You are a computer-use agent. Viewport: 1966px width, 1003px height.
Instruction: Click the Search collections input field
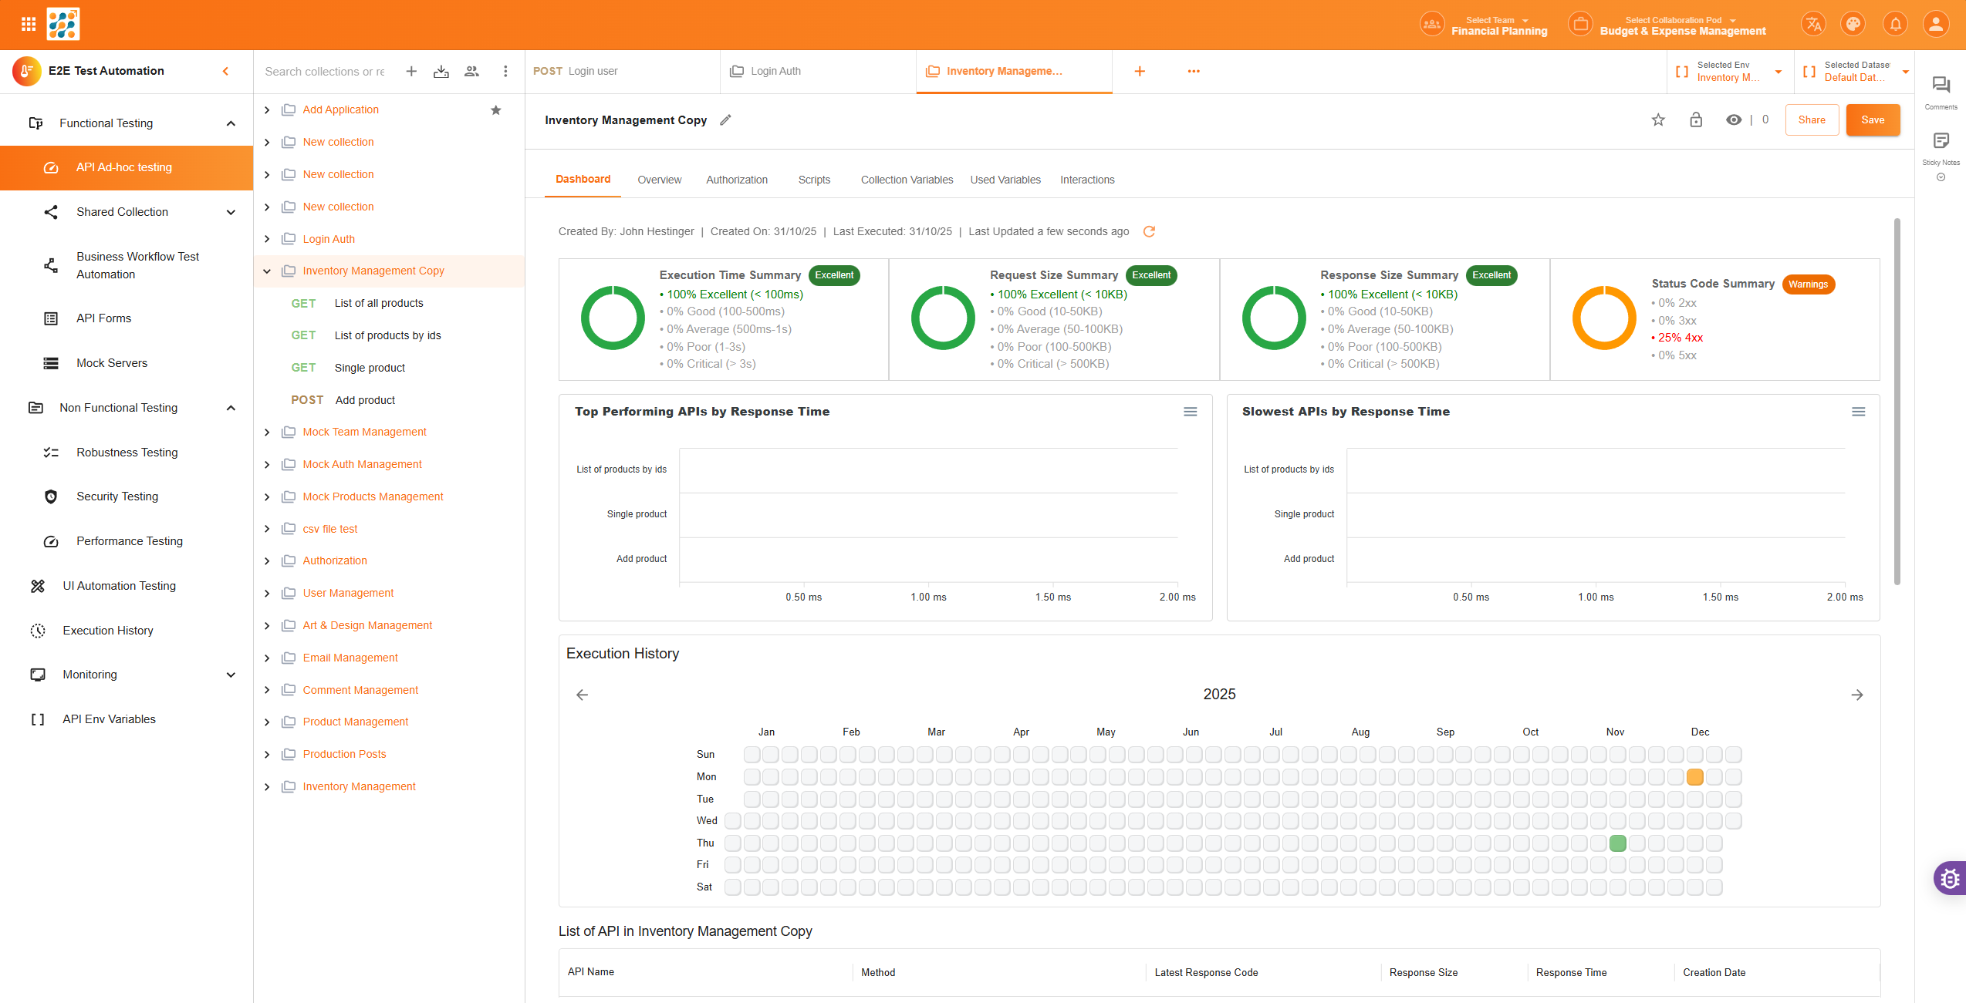(x=325, y=71)
